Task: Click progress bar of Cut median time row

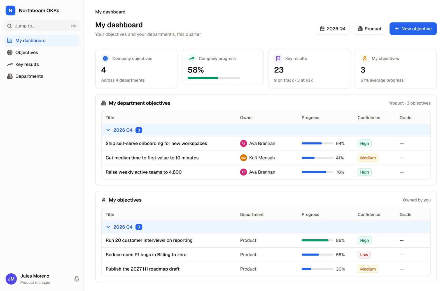Action: (317, 158)
